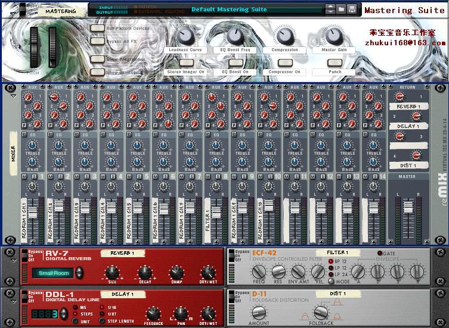Click the Master level fader
This screenshot has height=328, width=449.
(x=408, y=207)
